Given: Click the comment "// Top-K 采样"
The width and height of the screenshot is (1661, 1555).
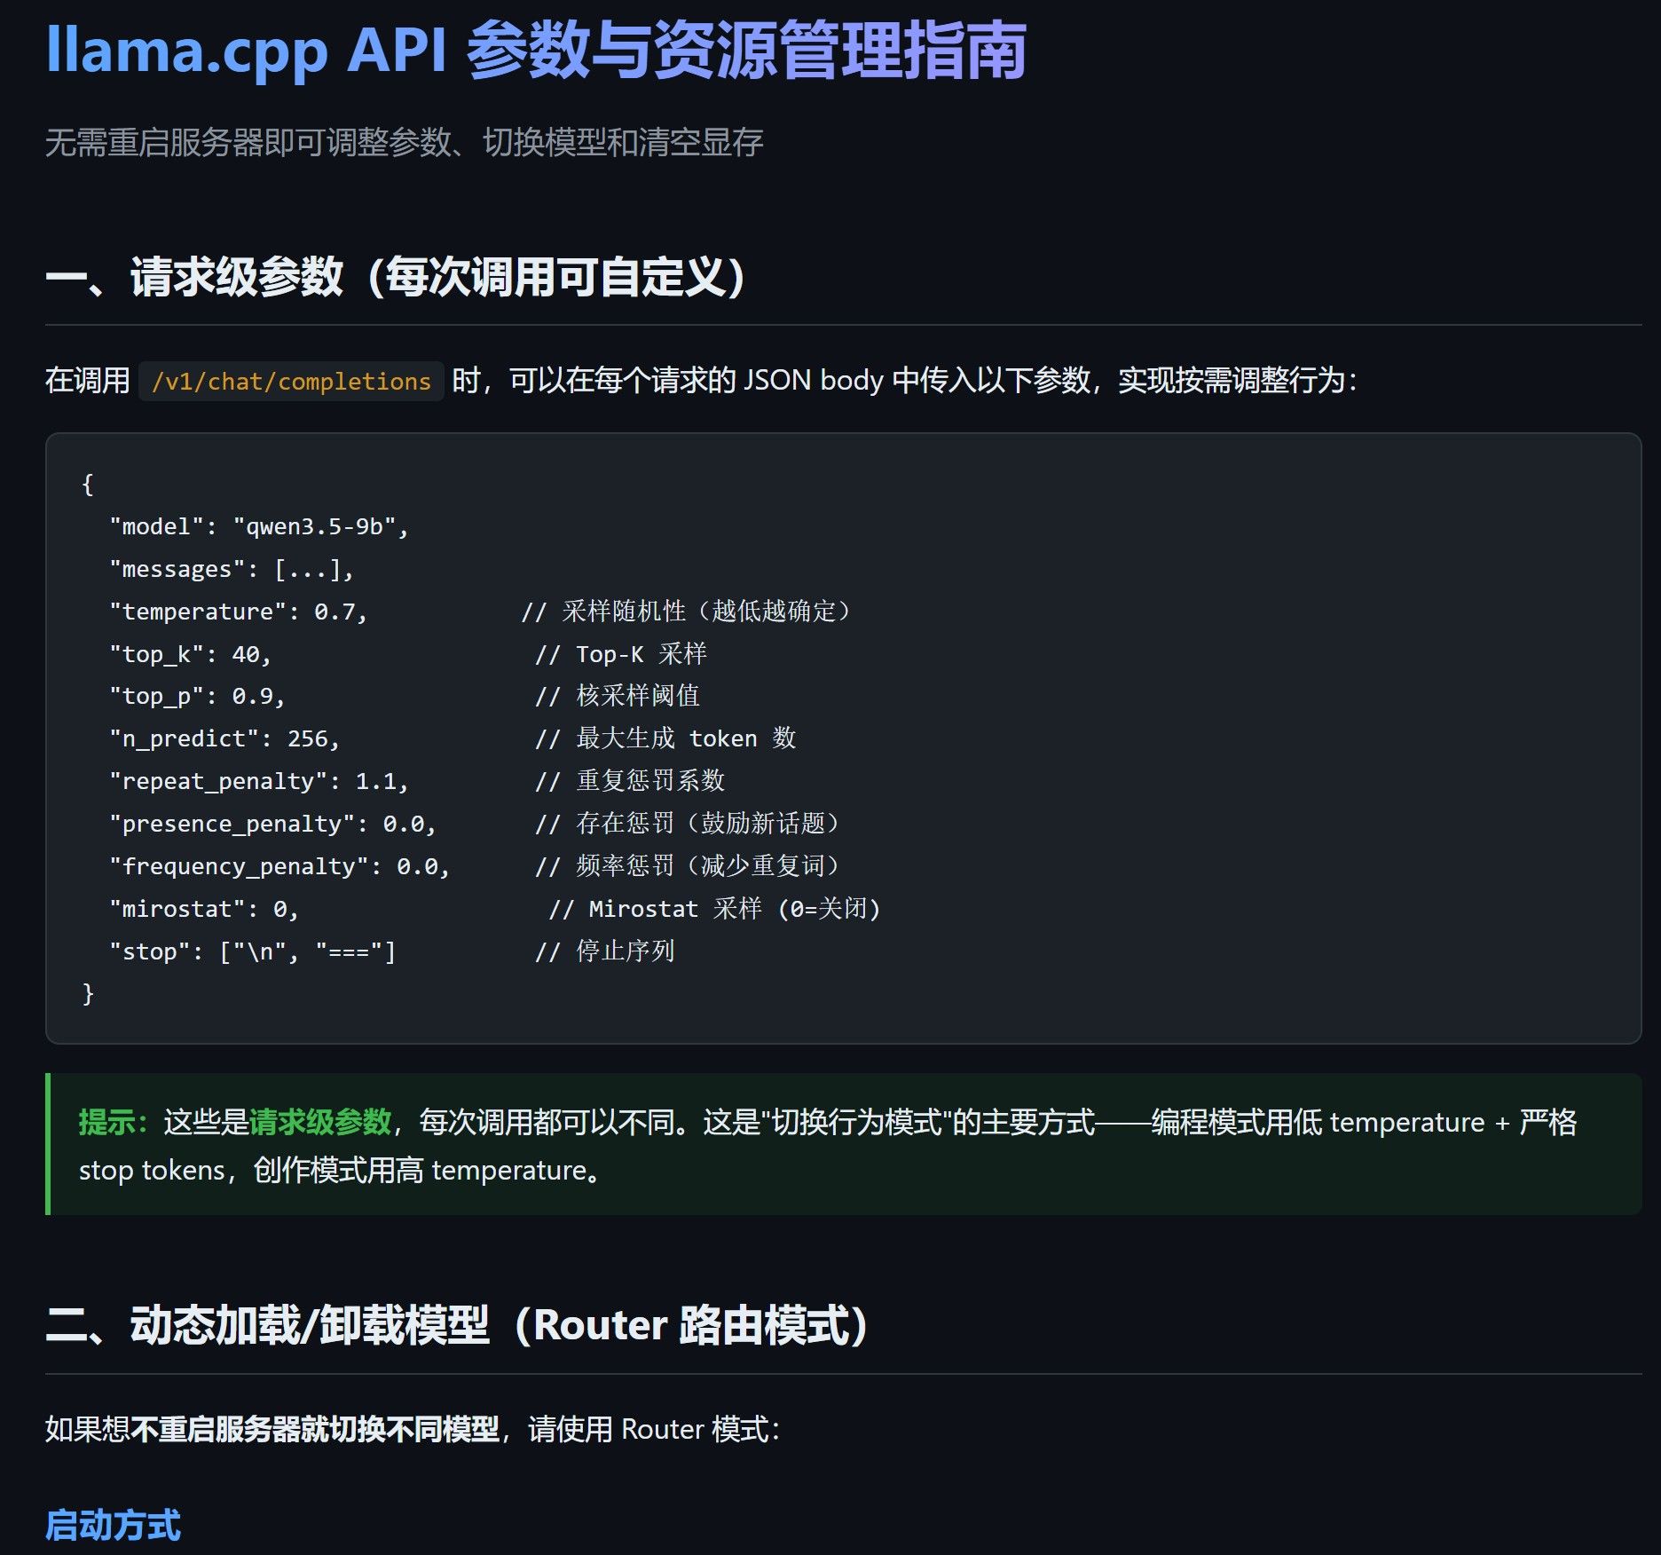Looking at the screenshot, I should tap(620, 654).
